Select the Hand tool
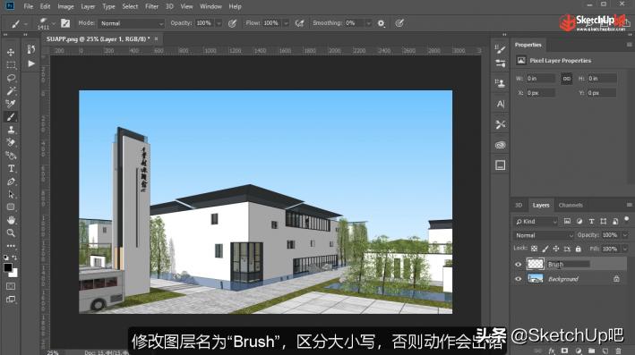Screen dimensions: 635x355 11,220
